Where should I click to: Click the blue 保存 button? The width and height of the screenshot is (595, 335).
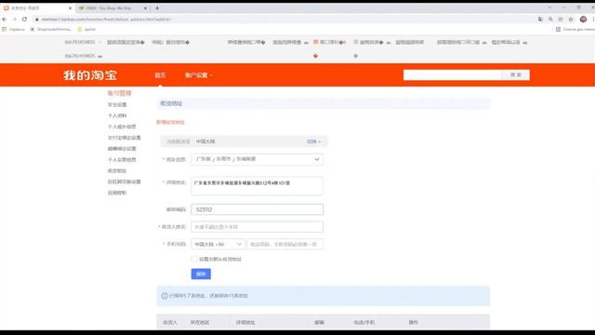click(x=201, y=274)
